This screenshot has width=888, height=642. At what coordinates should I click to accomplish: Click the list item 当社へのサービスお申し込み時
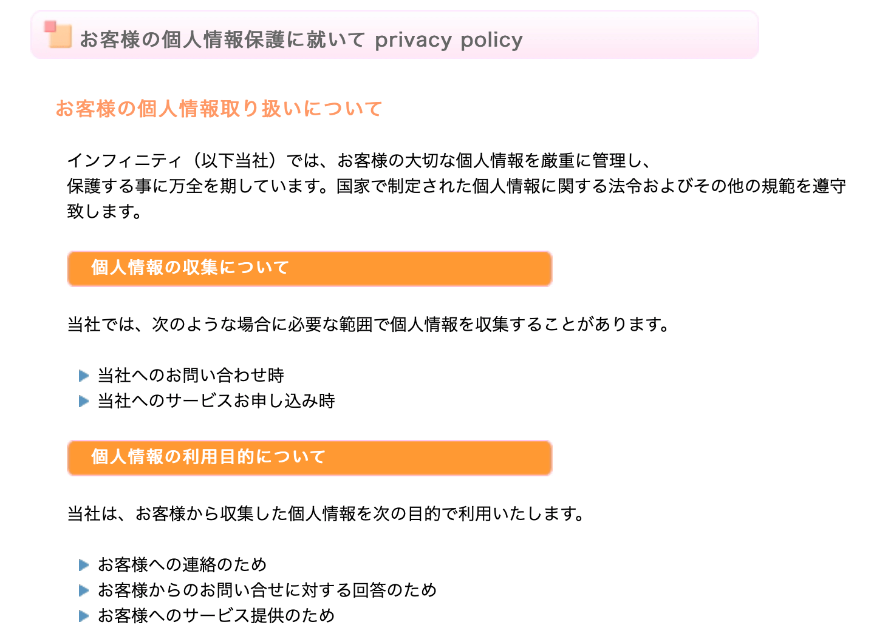point(216,401)
